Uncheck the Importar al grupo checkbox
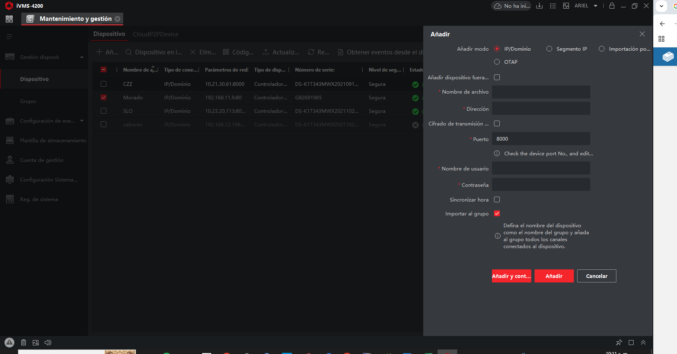This screenshot has width=677, height=354. 497,214
